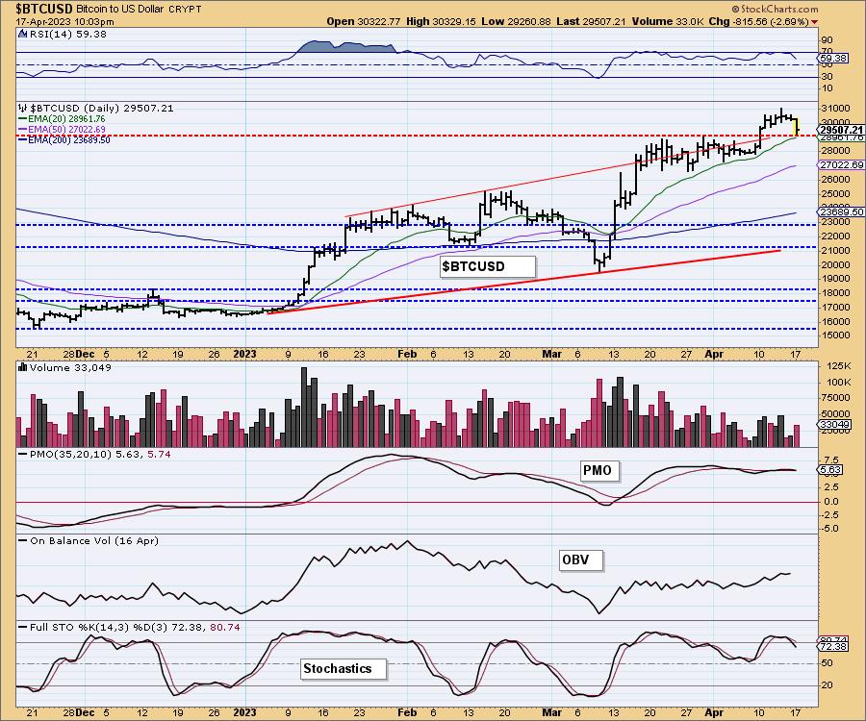
Task: Click the StockCharts.com watermark label
Action: [775, 9]
